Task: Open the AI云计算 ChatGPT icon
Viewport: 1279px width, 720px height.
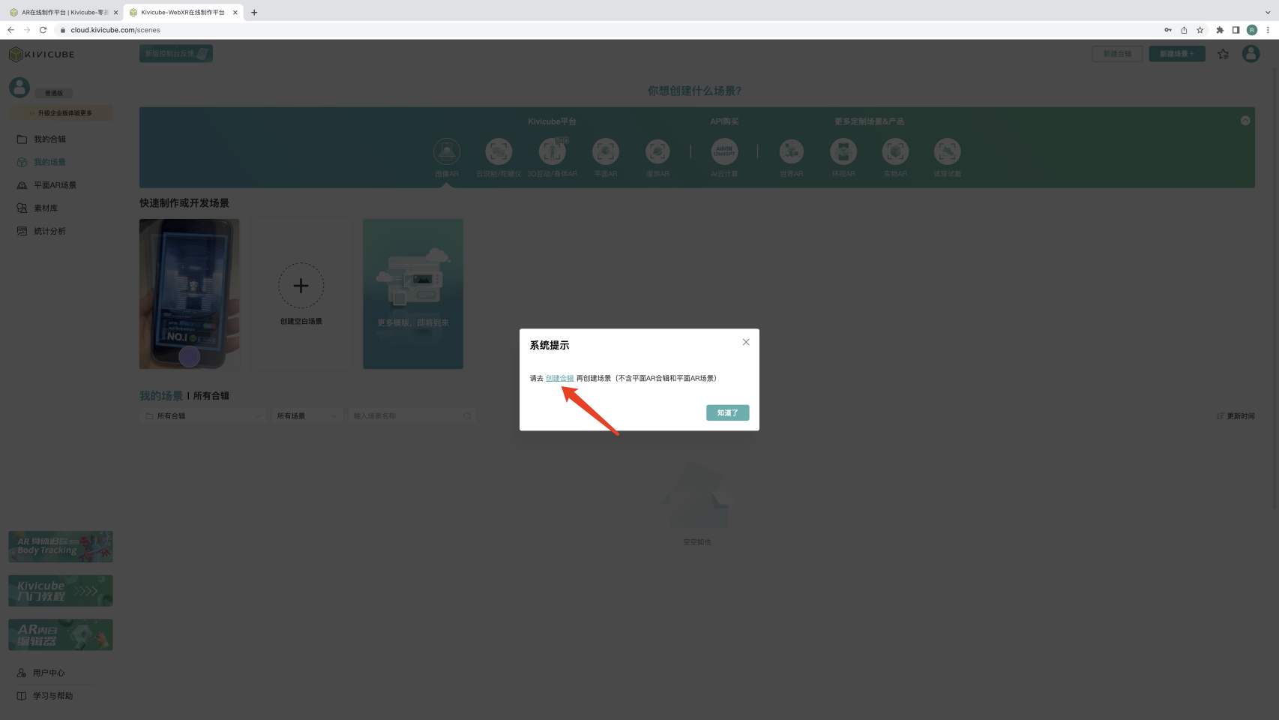Action: 724,151
